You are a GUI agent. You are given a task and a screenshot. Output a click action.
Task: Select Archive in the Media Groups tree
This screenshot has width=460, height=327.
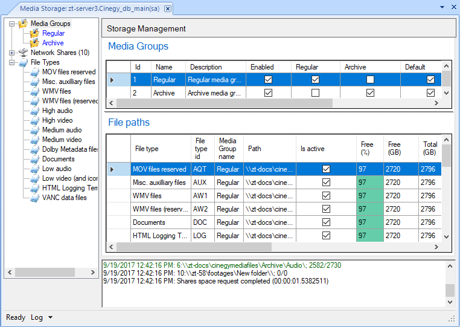click(53, 43)
